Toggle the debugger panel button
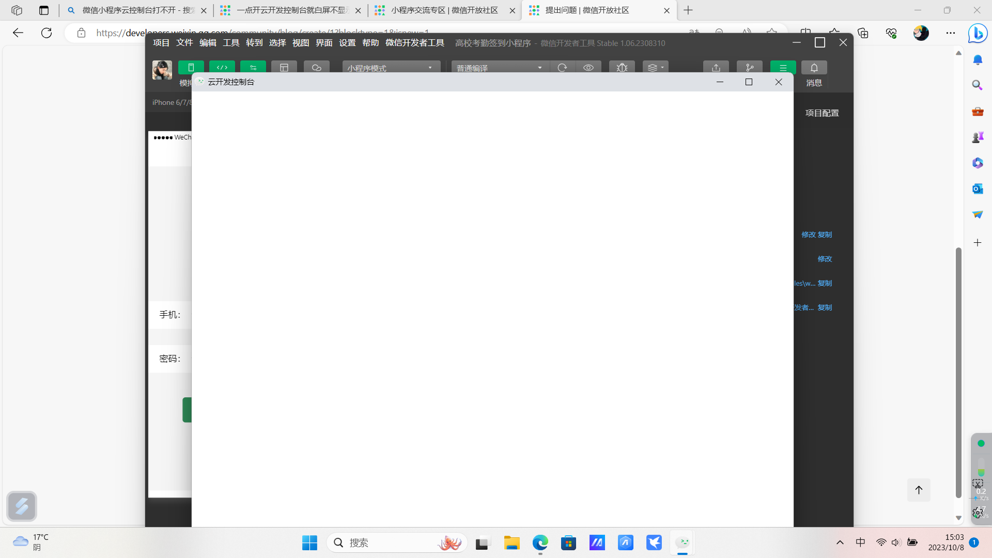This screenshot has width=992, height=558. pyautogui.click(x=253, y=68)
